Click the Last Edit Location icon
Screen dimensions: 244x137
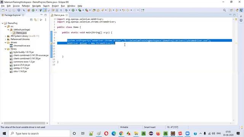click(x=124, y=10)
